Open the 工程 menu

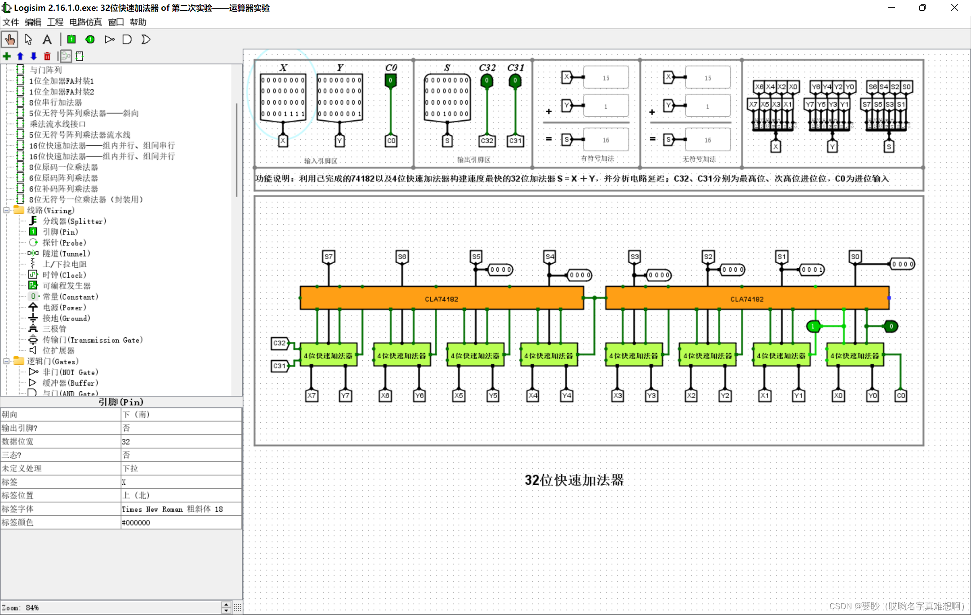[x=55, y=22]
